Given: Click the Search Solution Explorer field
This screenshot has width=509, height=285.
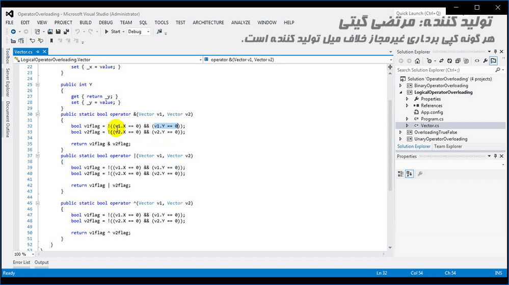Looking at the screenshot, I should [x=446, y=70].
